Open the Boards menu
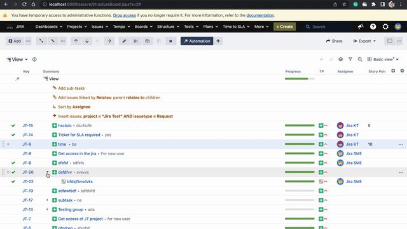Screen dimensions: 407x229 [144, 27]
